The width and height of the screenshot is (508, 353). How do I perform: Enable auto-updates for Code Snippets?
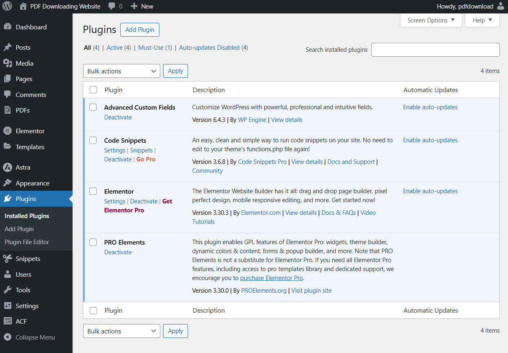point(430,140)
